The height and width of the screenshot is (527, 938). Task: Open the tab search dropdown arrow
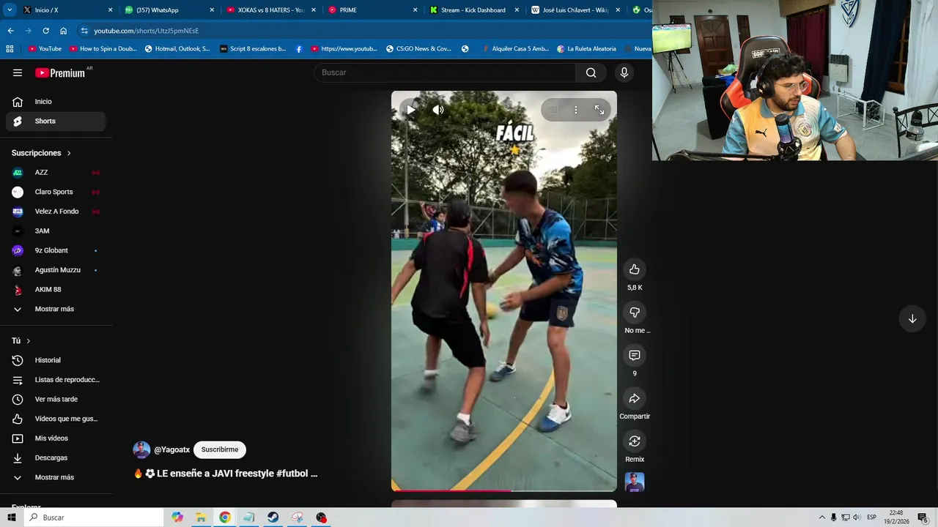coord(9,10)
